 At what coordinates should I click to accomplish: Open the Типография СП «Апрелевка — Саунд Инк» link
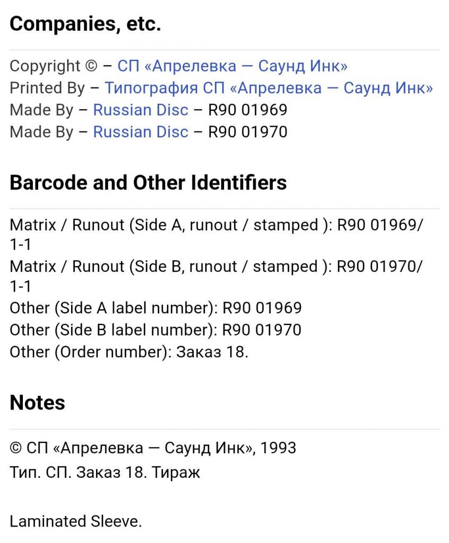click(x=268, y=88)
